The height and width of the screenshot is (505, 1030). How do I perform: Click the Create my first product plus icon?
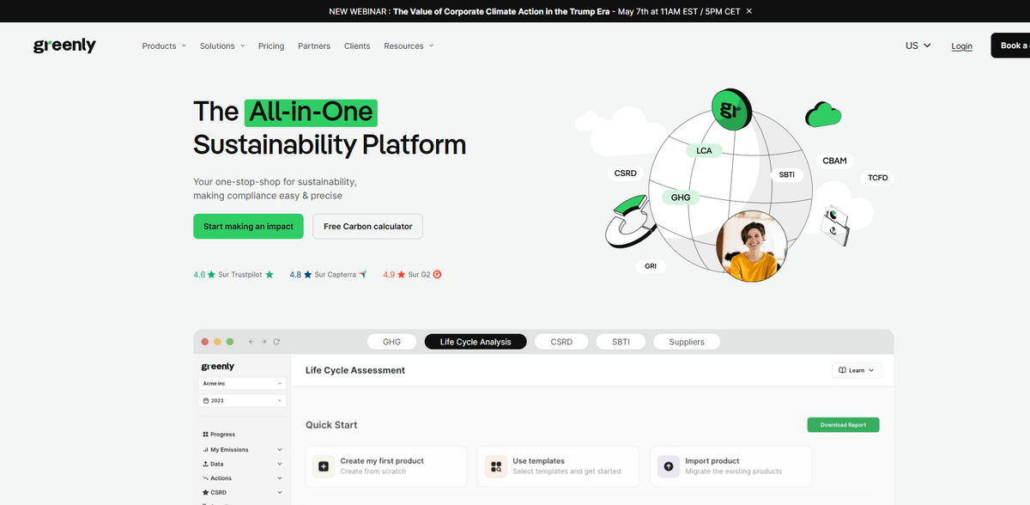pyautogui.click(x=323, y=466)
